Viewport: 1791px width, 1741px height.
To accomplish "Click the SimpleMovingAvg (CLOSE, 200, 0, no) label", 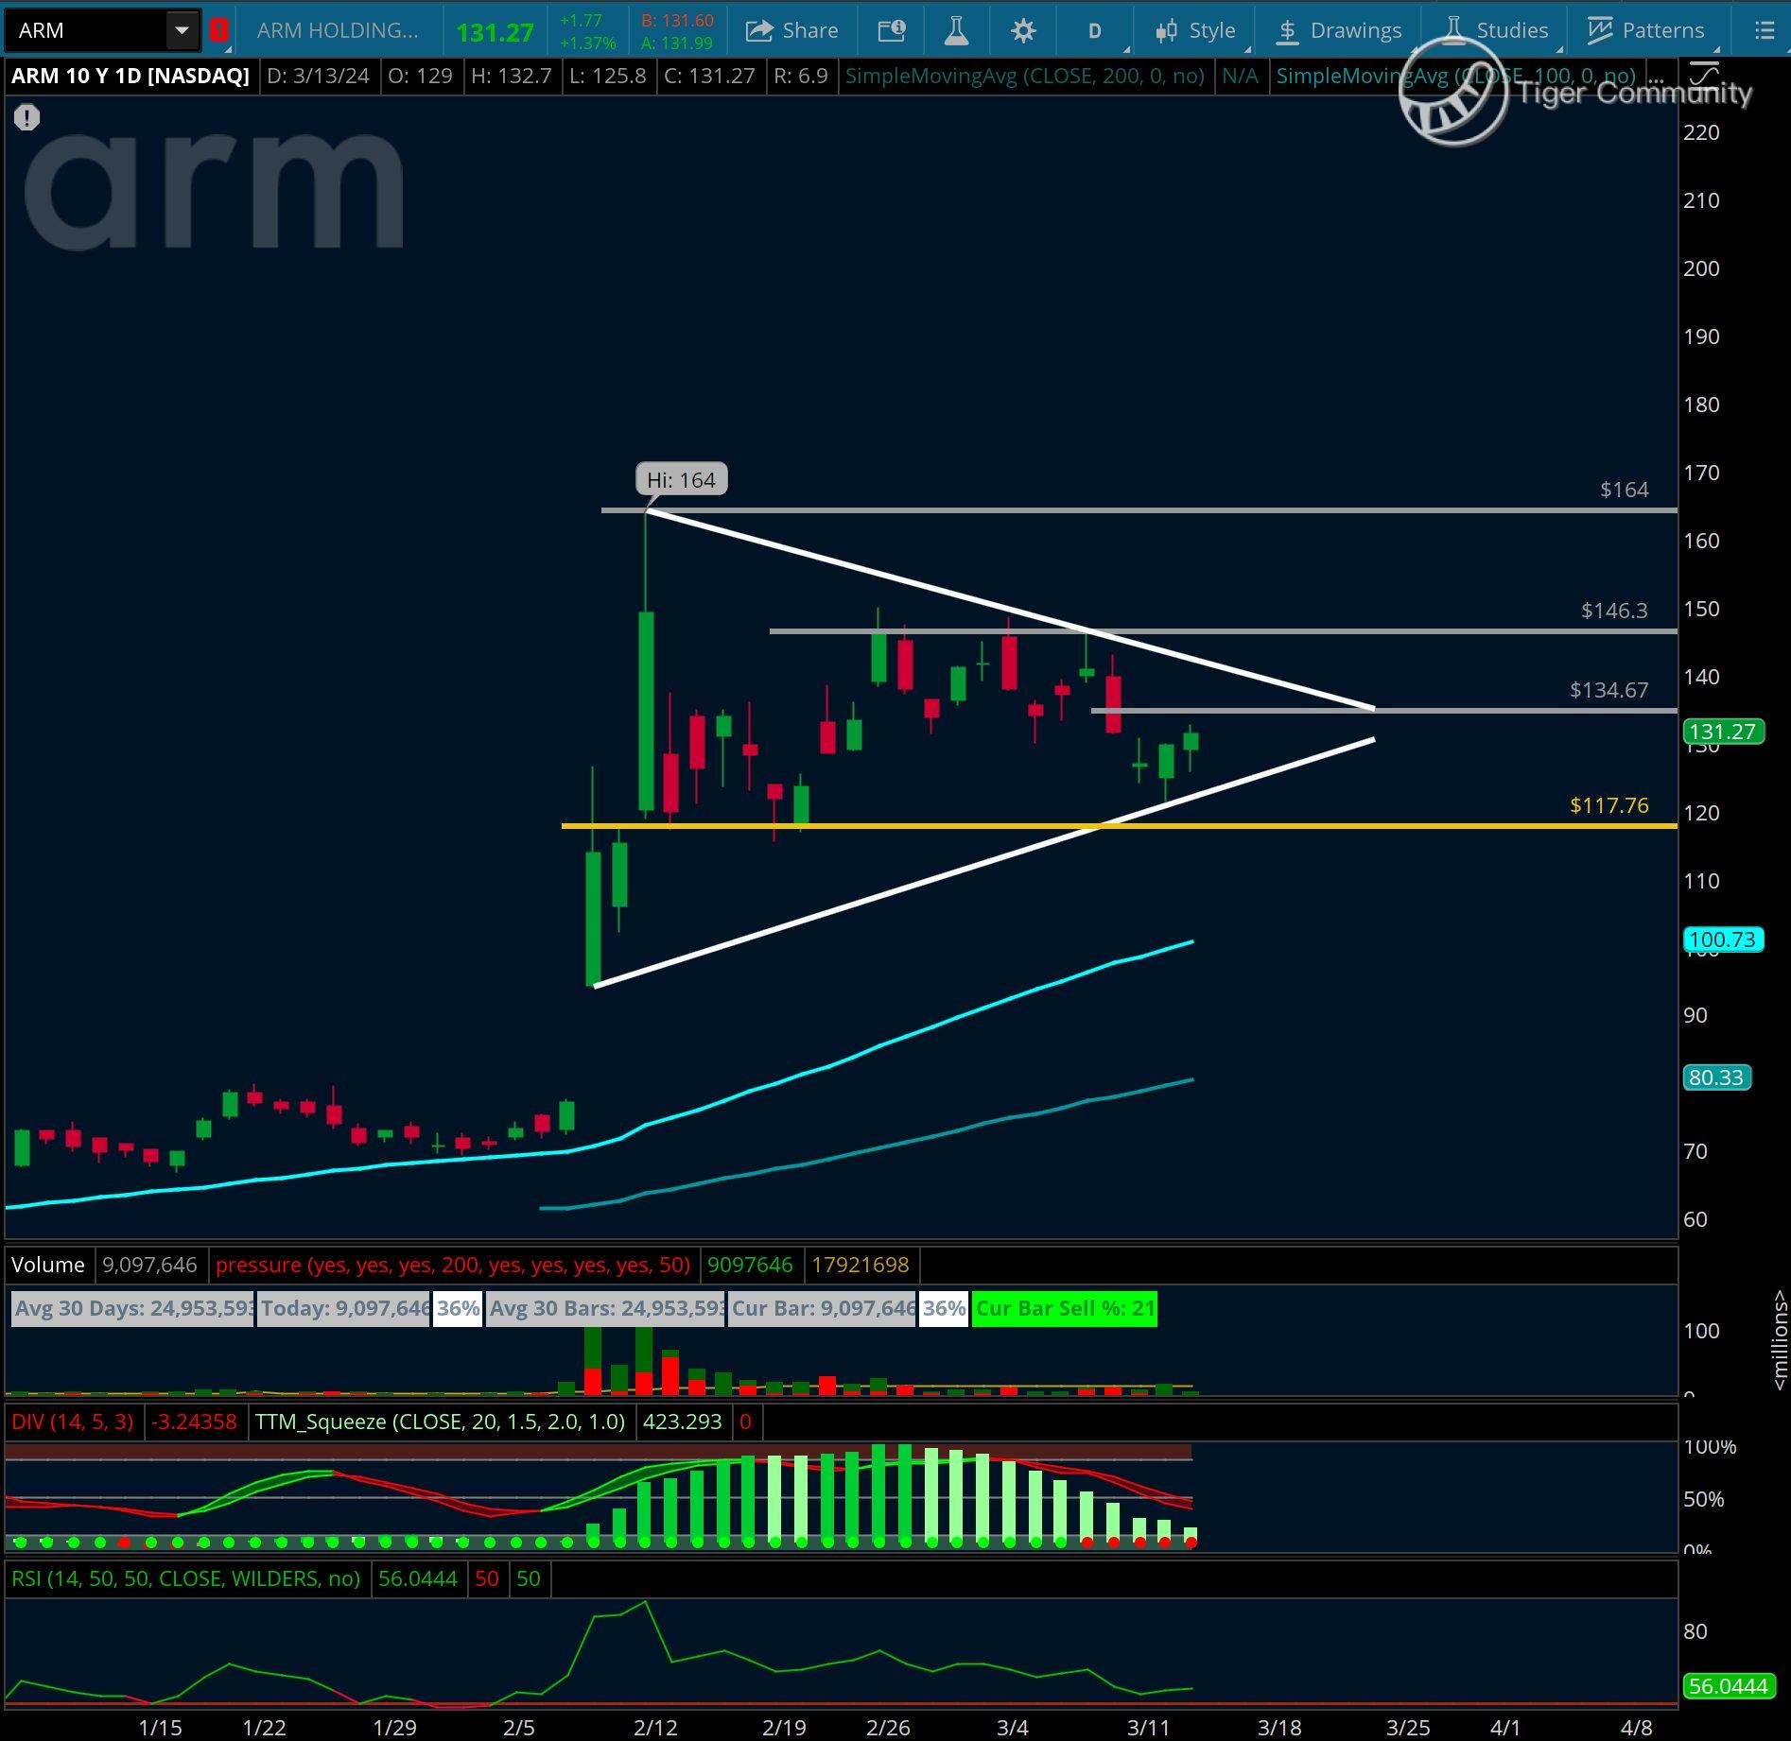I will point(1025,76).
